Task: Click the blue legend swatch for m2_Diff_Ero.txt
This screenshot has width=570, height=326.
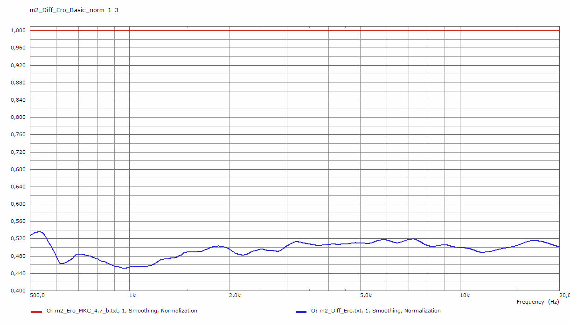Action: click(301, 312)
